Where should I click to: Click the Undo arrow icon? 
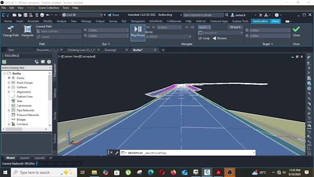(48, 15)
